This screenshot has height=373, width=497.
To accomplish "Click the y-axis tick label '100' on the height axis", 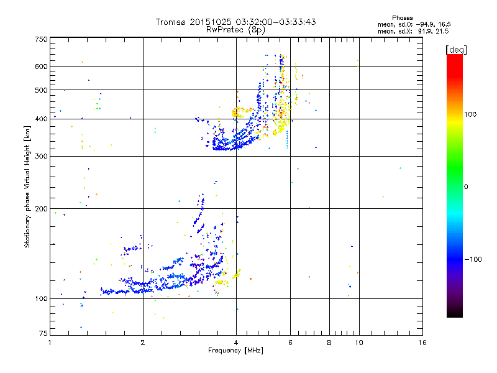I will click(x=41, y=299).
